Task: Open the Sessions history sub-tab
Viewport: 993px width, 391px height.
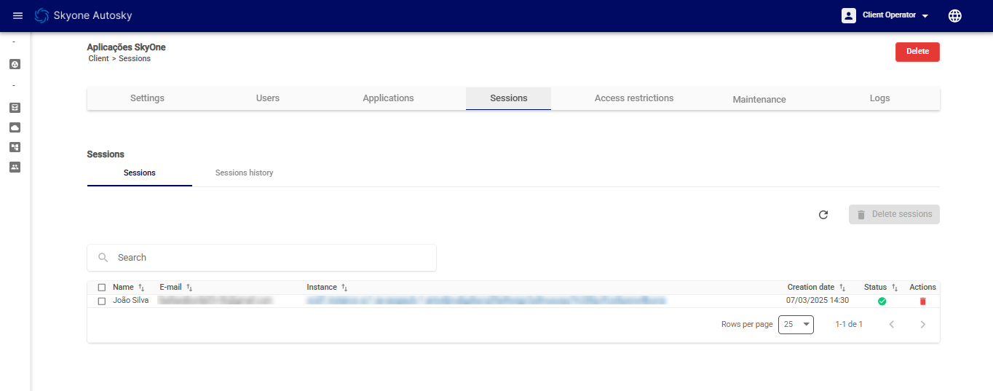Action: 244,173
